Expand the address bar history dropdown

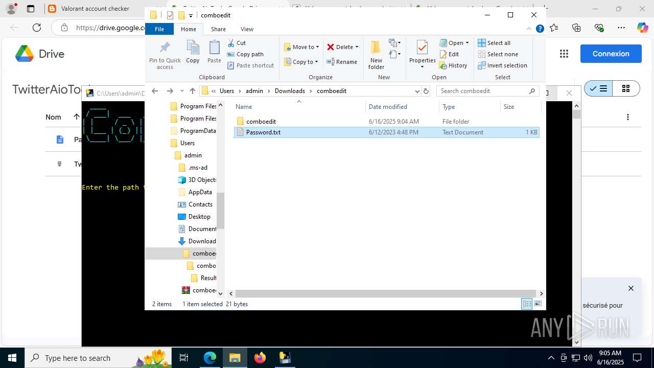click(417, 91)
